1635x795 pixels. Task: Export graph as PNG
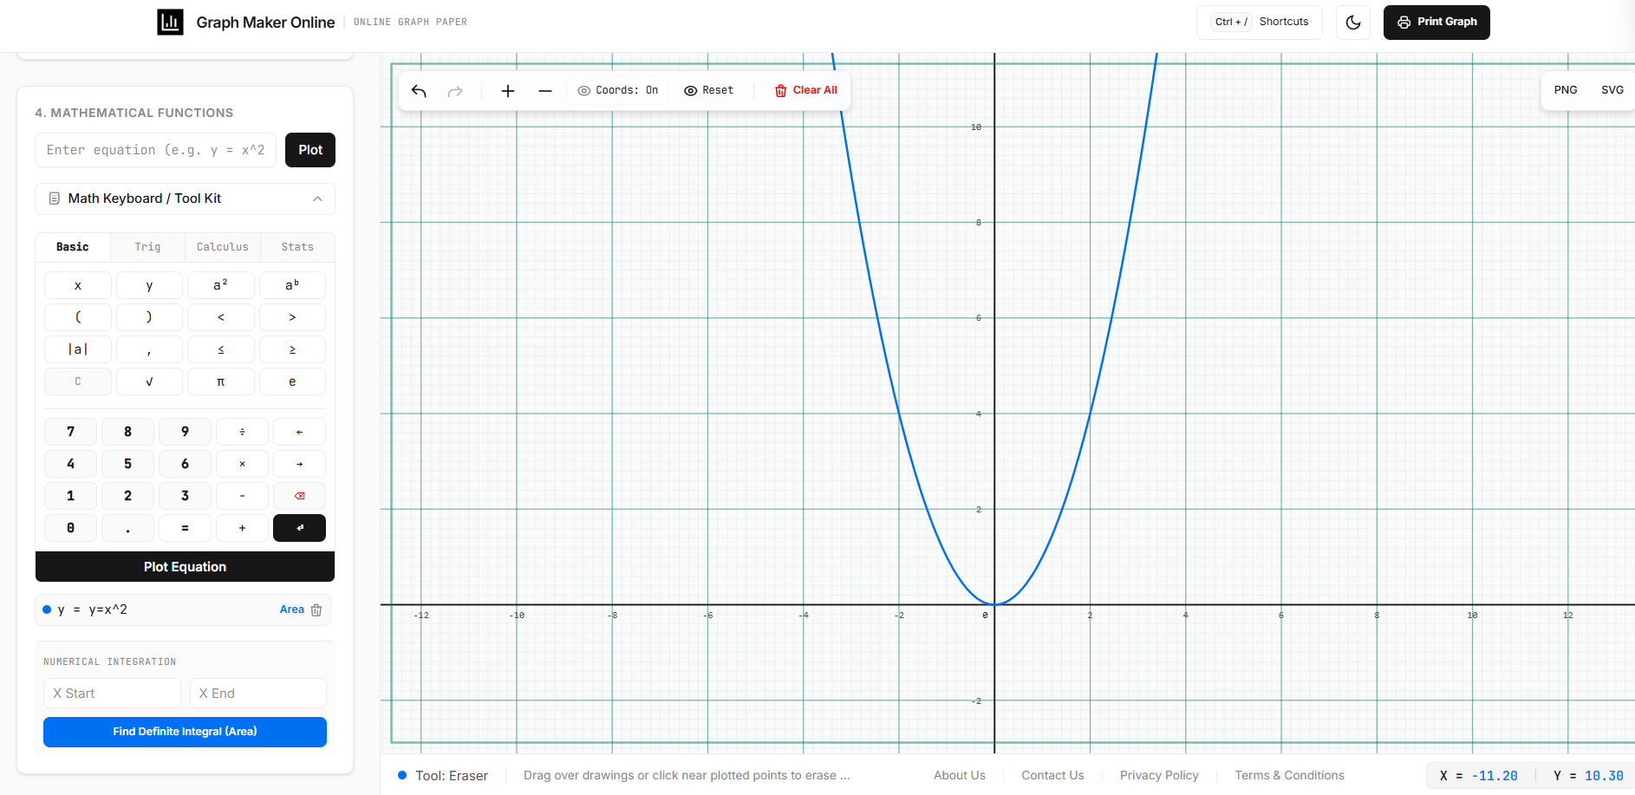1566,90
